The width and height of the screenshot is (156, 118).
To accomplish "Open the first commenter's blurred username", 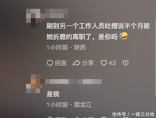I will [57, 14].
